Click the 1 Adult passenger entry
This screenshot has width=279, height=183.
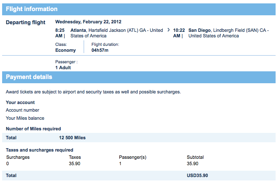(x=63, y=68)
